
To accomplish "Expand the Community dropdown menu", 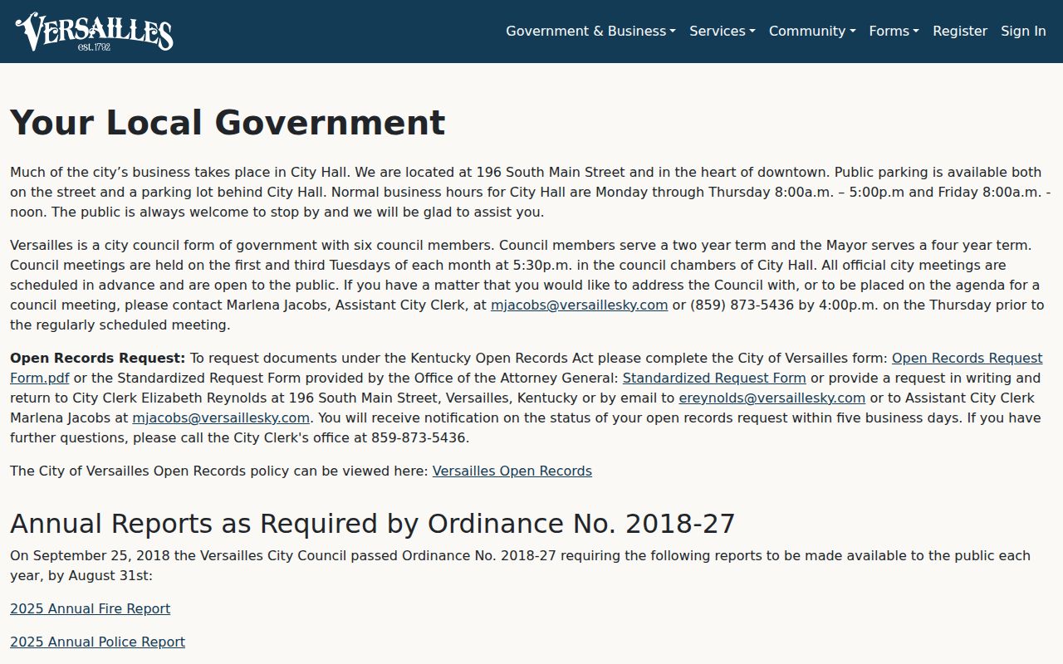I will (x=812, y=31).
